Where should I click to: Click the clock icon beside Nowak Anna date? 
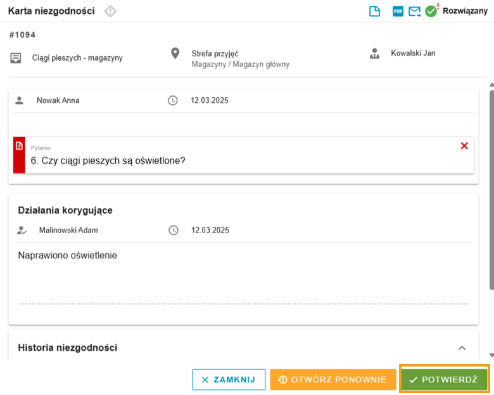point(173,100)
